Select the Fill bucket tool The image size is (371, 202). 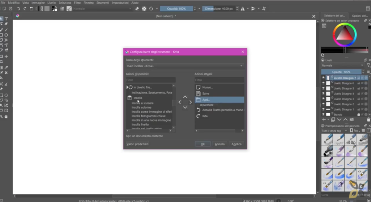tap(1, 78)
